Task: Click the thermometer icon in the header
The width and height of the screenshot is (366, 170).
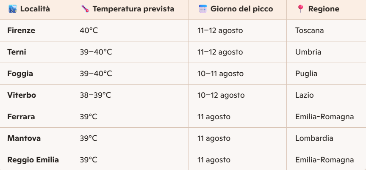Action: 84,9
